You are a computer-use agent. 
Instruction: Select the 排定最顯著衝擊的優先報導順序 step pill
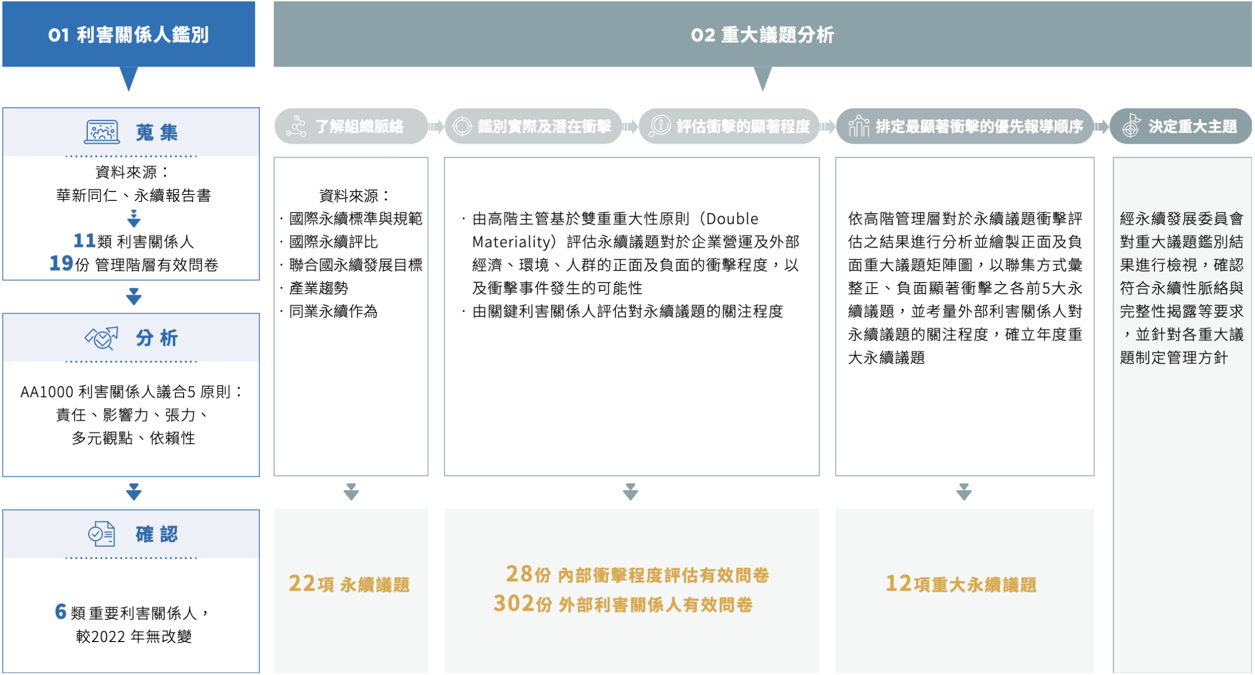pyautogui.click(x=965, y=126)
